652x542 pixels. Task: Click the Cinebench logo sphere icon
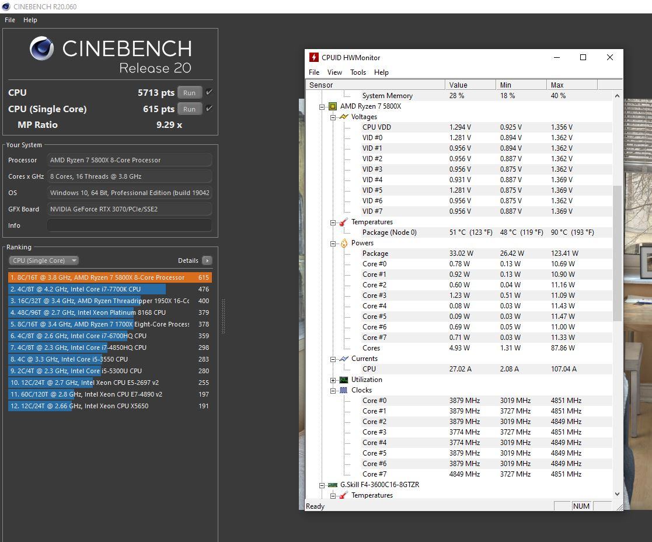pyautogui.click(x=41, y=48)
